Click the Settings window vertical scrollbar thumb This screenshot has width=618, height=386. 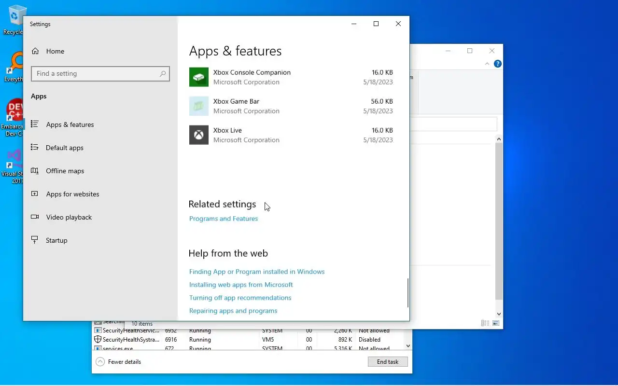click(408, 293)
